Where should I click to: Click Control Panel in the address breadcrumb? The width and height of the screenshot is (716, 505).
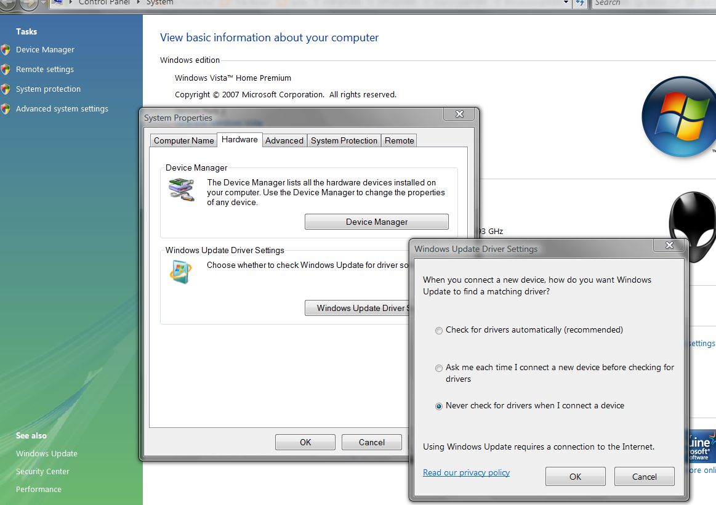point(104,2)
